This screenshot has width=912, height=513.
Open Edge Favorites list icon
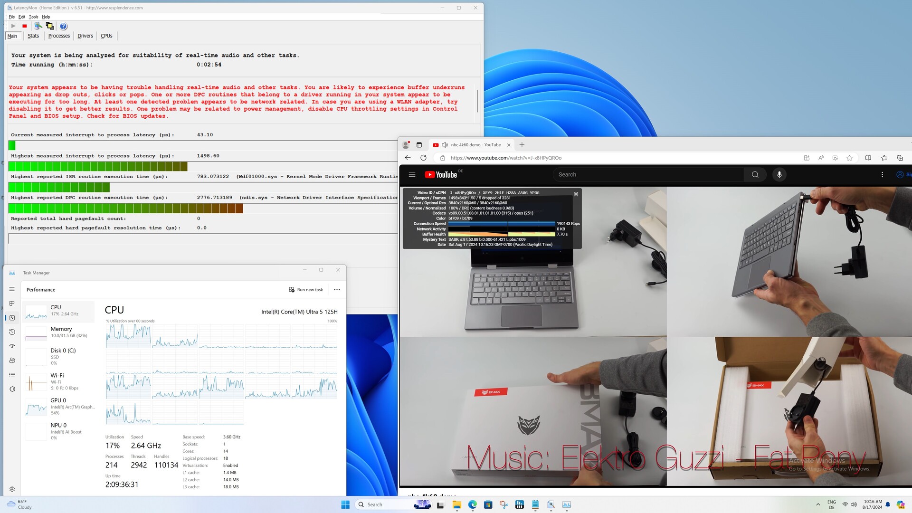click(x=884, y=158)
